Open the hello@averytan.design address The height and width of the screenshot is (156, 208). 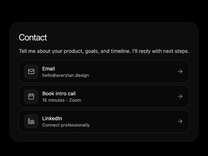[66, 75]
